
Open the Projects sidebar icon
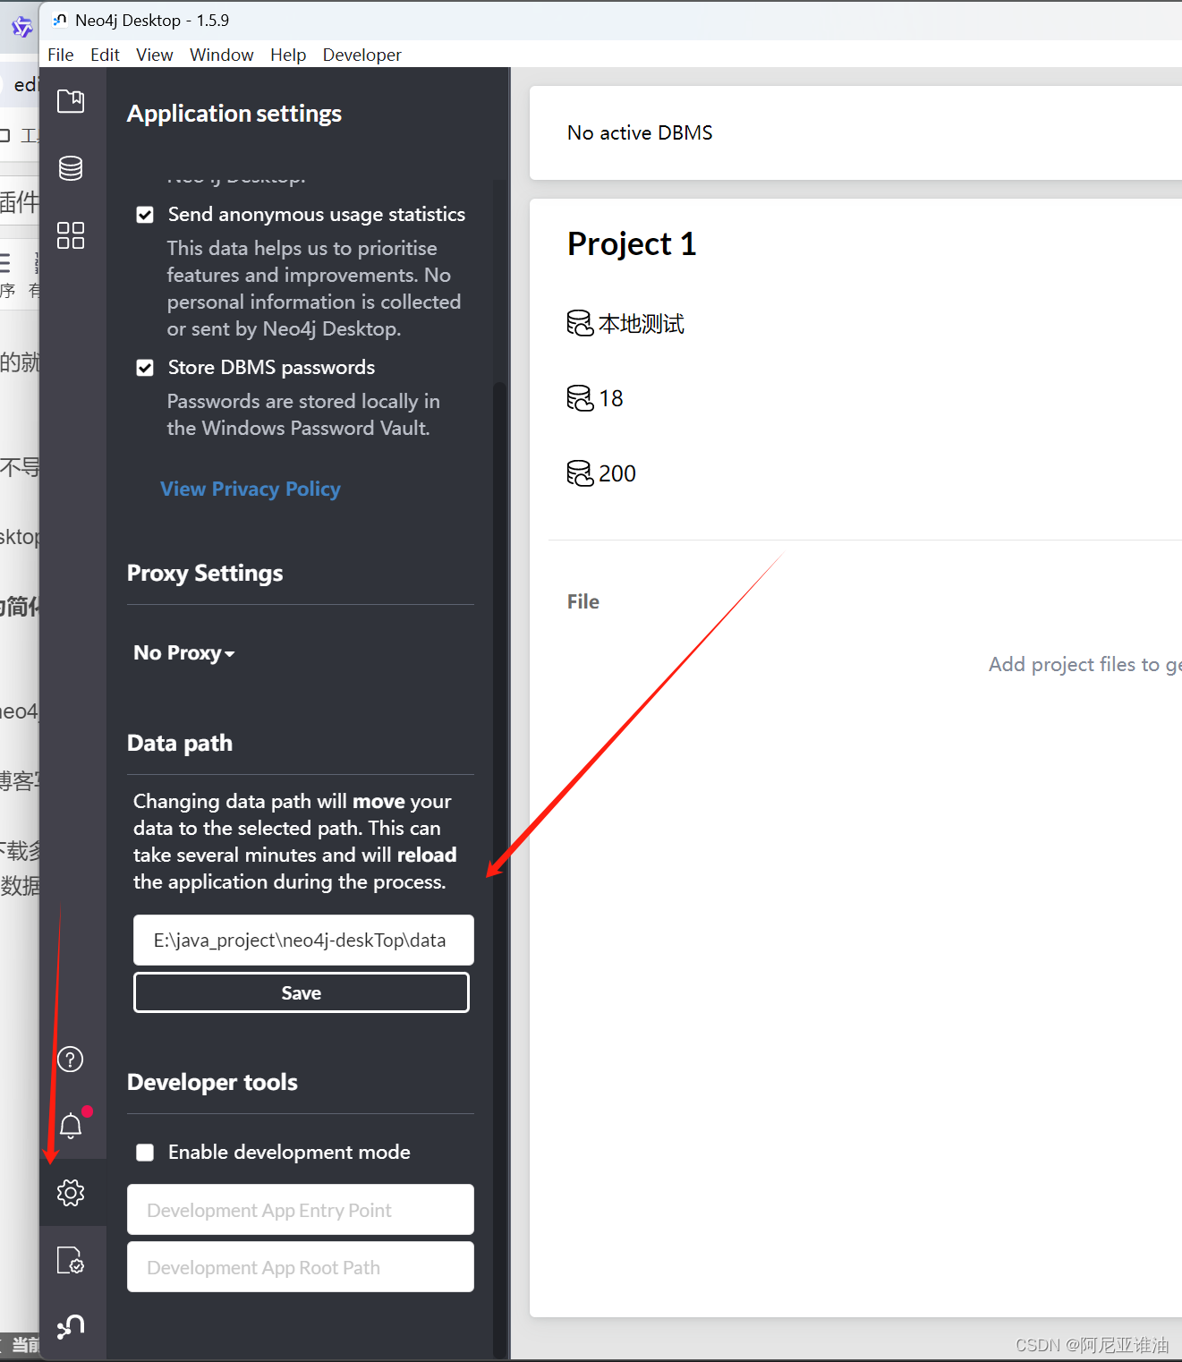click(71, 101)
